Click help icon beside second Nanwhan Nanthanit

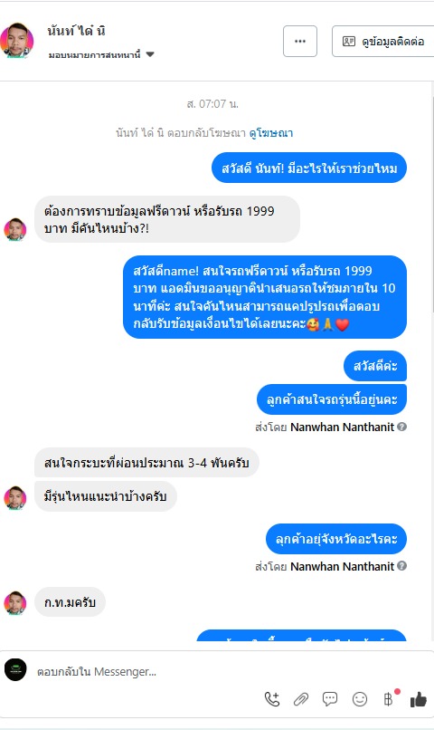click(x=402, y=566)
